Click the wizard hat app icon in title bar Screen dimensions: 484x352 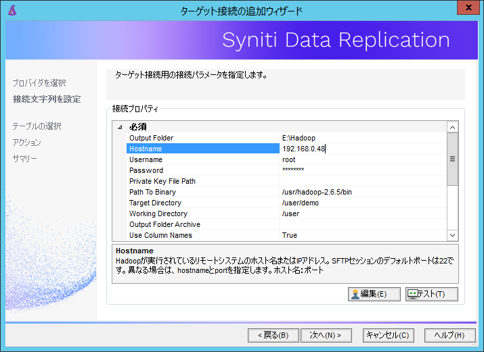12,10
